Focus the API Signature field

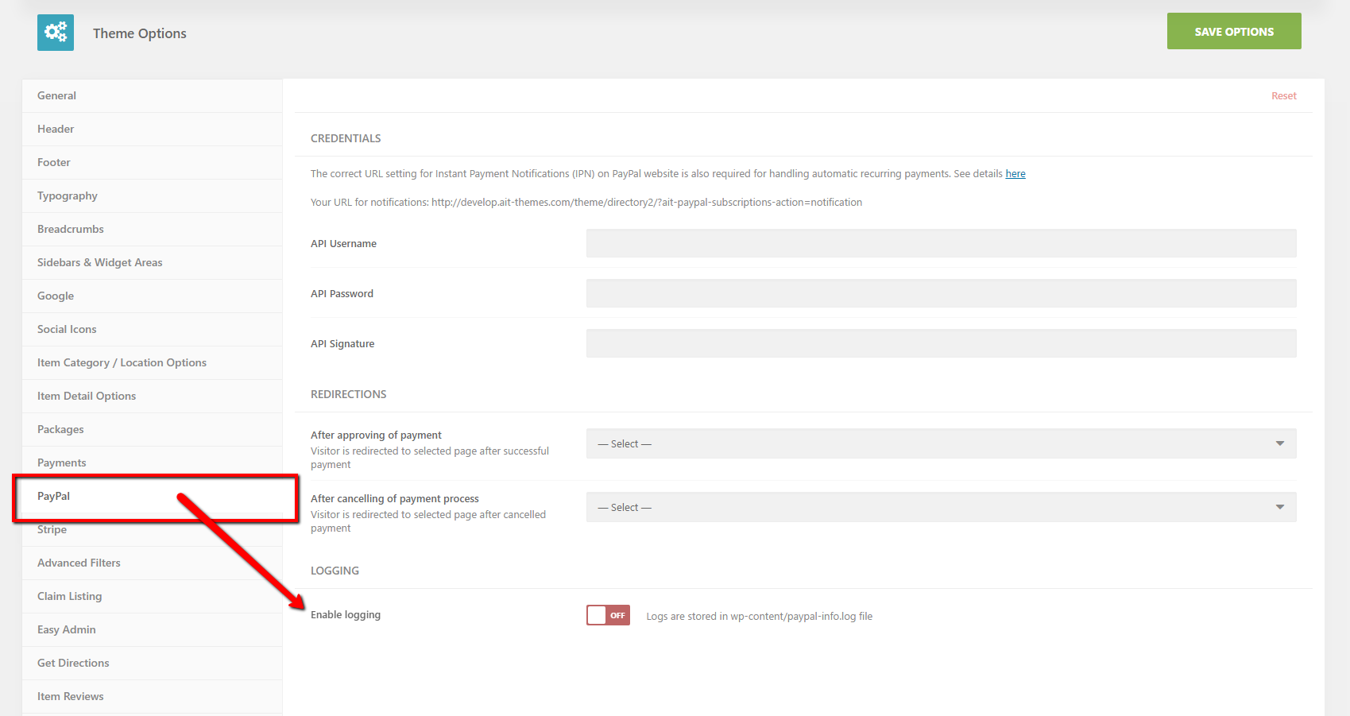941,343
